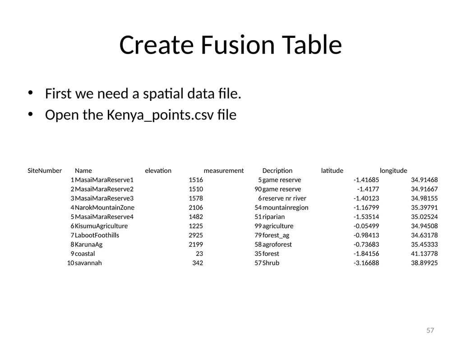Select the 'Shrub' description
Viewport: 462px width, 346px height.
click(271, 263)
